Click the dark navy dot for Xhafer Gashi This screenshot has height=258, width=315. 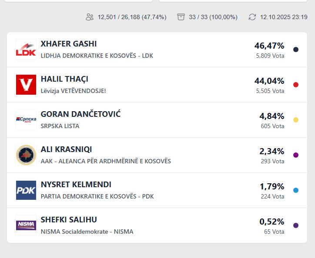296,50
